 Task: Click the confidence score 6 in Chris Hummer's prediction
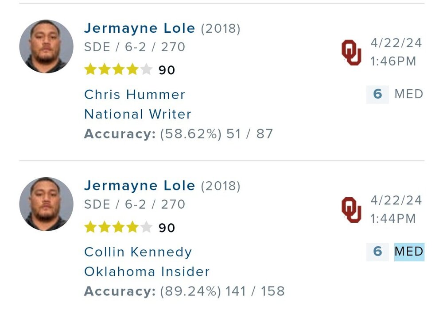[x=377, y=94]
